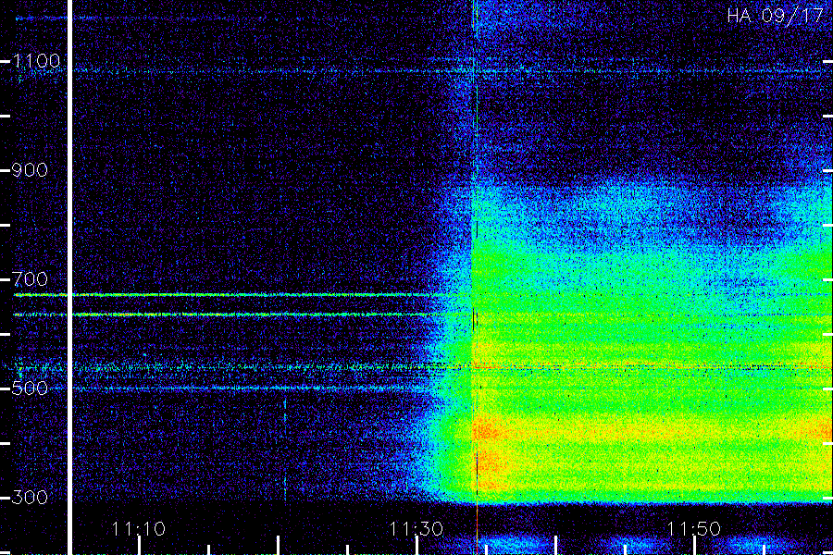Click the 500 frequency axis label
The width and height of the screenshot is (833, 555).
click(30, 388)
